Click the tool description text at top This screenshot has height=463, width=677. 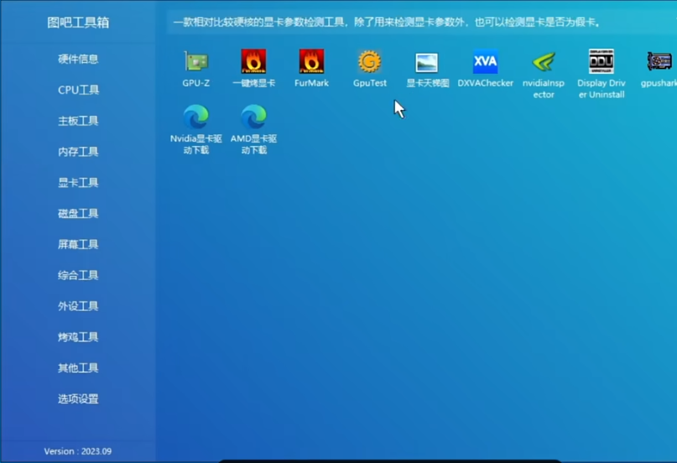pyautogui.click(x=387, y=22)
